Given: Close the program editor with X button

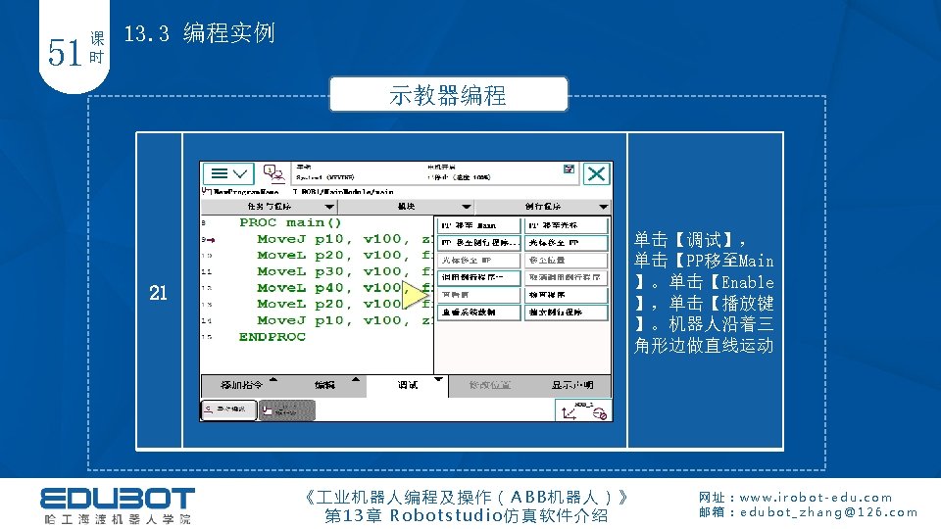Looking at the screenshot, I should point(597,174).
